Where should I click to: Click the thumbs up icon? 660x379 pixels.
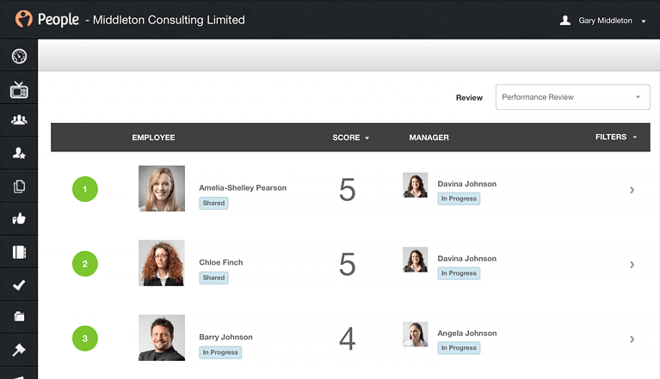(x=19, y=218)
